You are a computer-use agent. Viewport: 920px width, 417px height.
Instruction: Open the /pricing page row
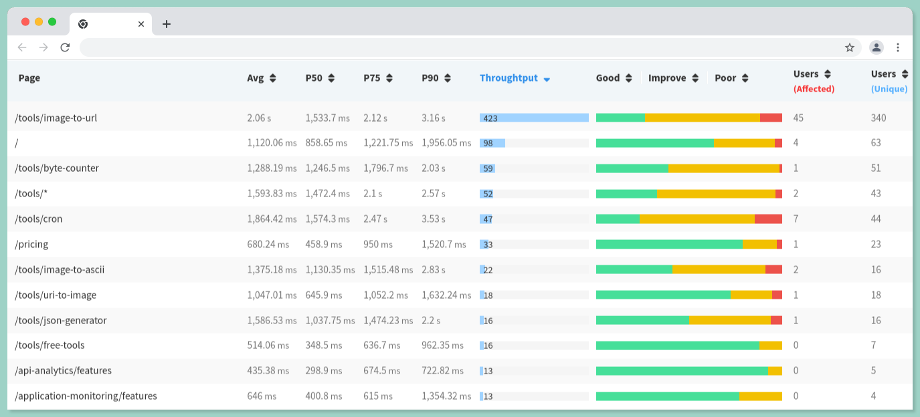point(460,245)
